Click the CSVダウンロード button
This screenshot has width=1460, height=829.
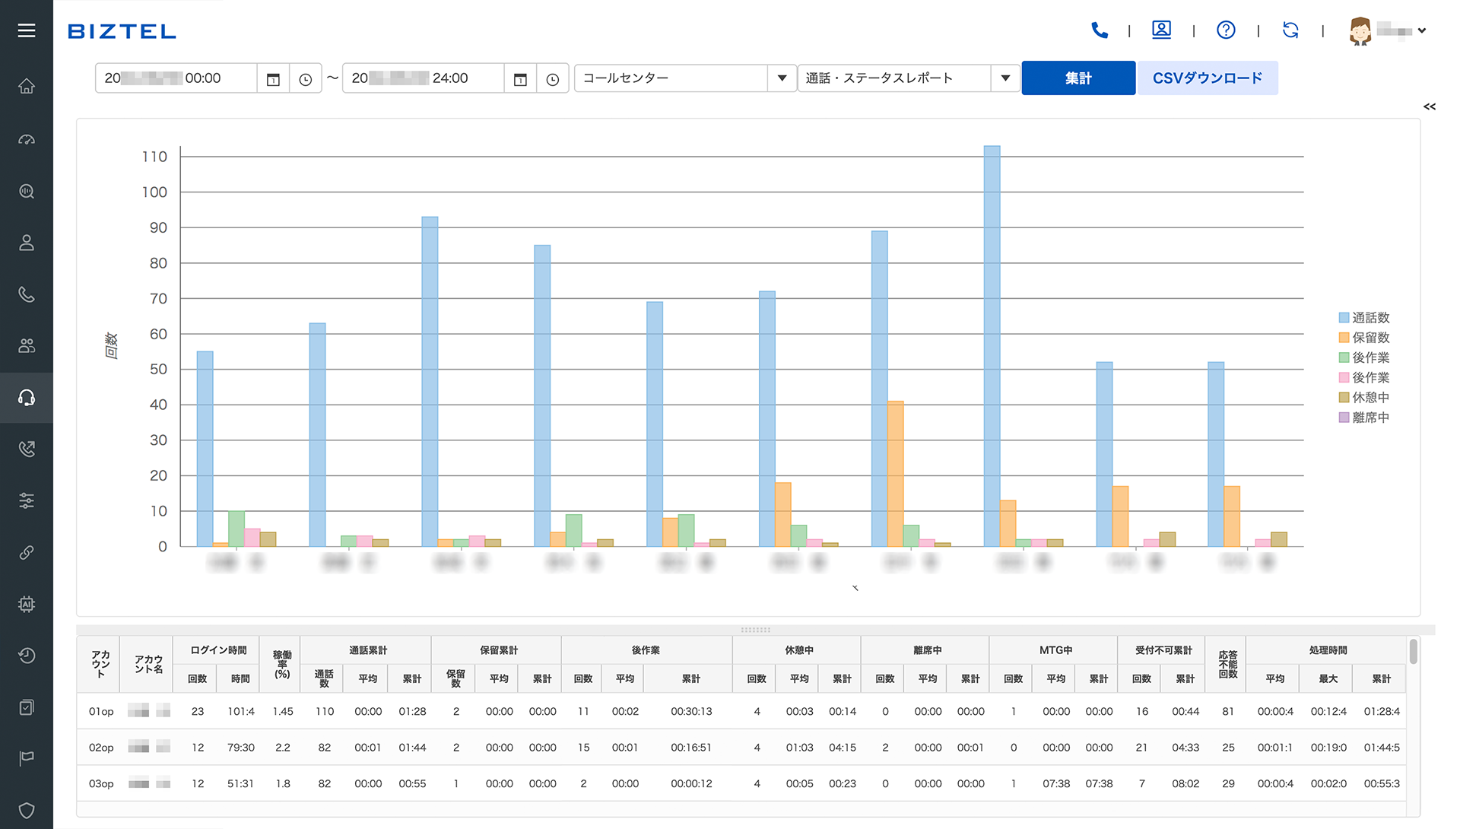[1208, 78]
